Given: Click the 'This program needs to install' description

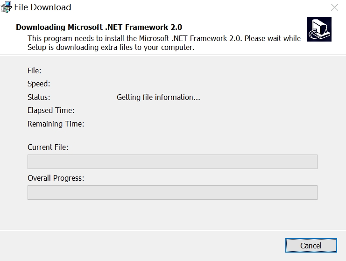Looking at the screenshot, I should coord(164,38).
